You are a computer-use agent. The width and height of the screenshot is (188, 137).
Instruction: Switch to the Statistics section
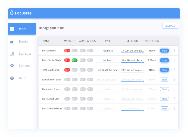(25, 54)
